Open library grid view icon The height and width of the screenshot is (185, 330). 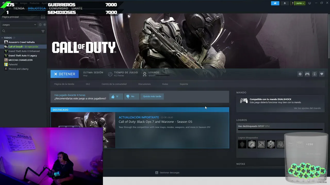[x=43, y=17]
